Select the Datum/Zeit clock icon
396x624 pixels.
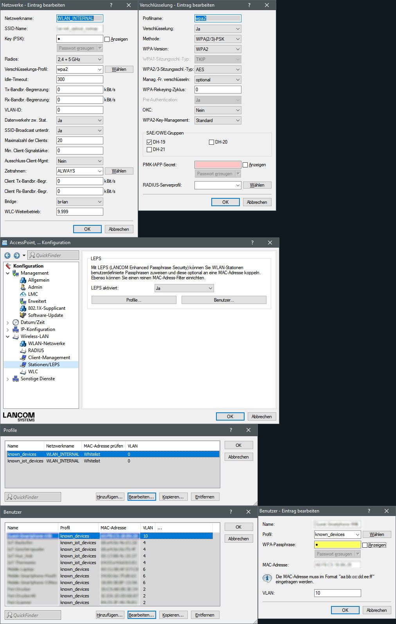coord(16,322)
